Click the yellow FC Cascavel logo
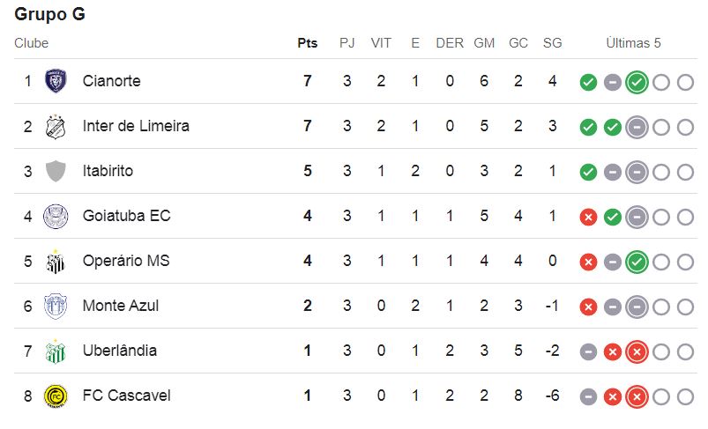The image size is (708, 429). (56, 396)
